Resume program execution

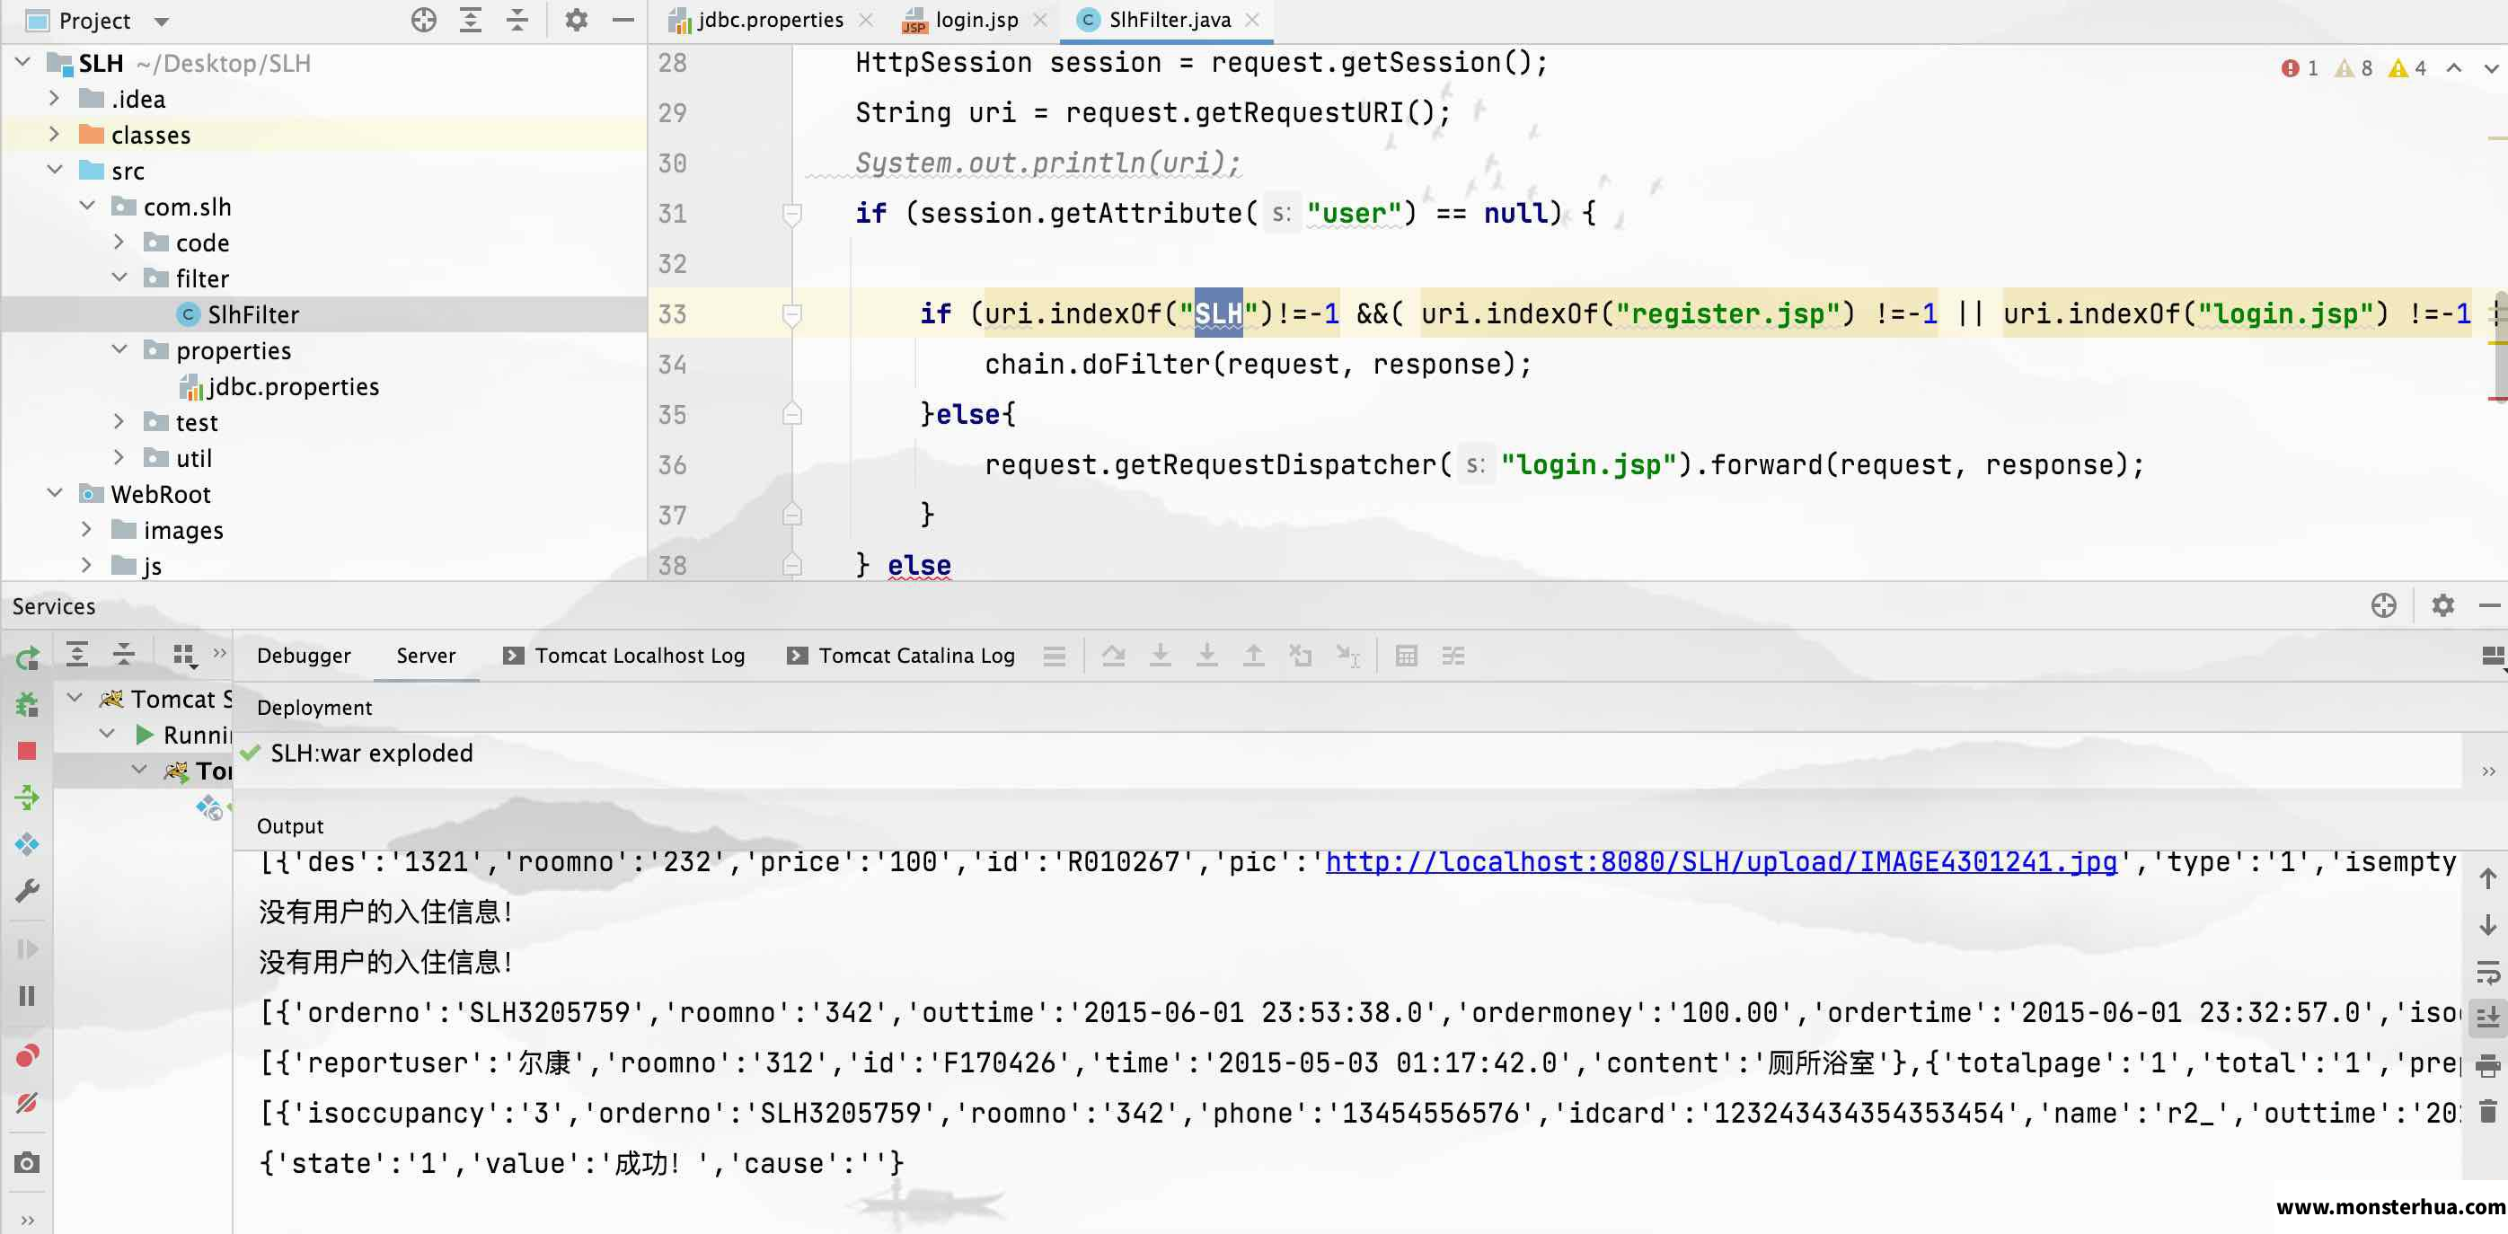27,949
